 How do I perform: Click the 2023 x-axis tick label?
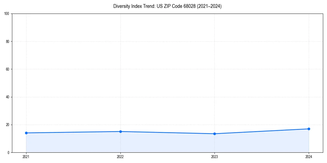click(x=215, y=157)
